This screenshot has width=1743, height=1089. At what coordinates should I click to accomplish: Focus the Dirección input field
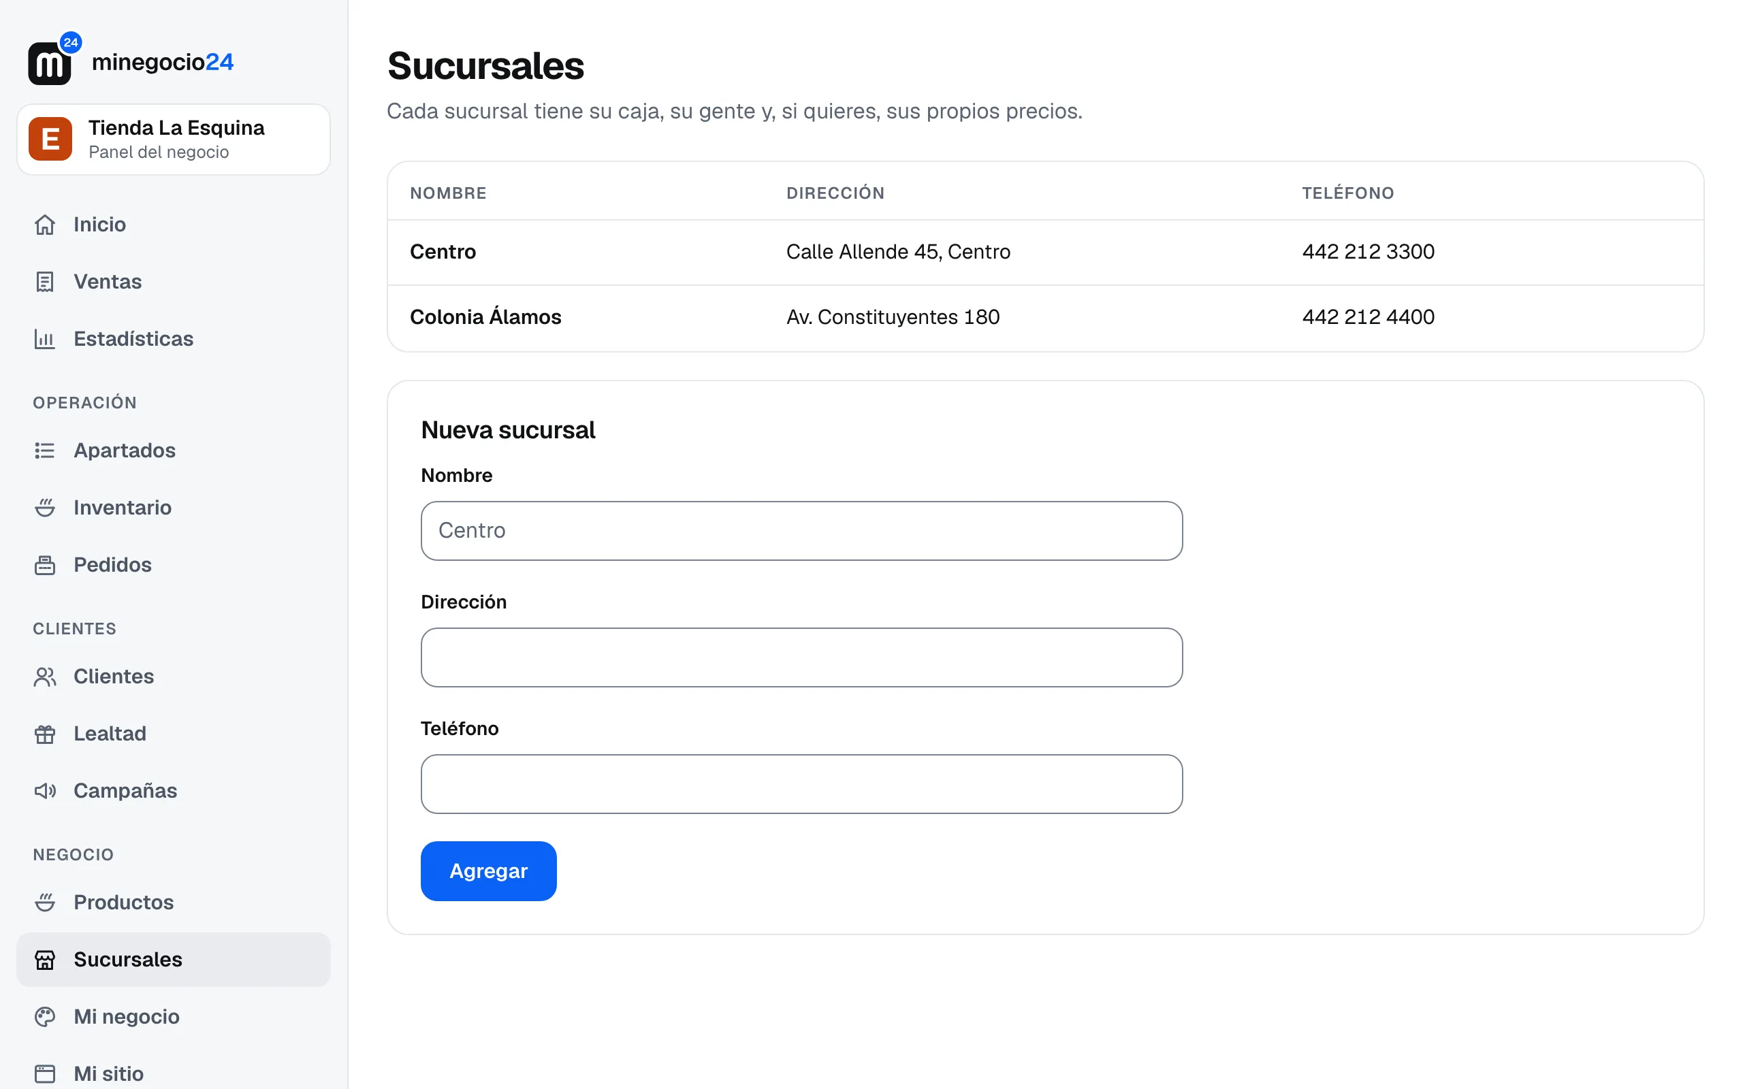pos(801,657)
